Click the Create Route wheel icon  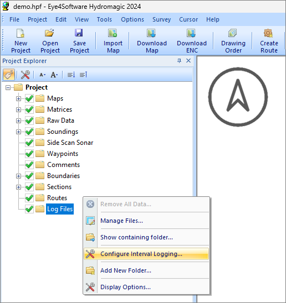[x=268, y=33]
